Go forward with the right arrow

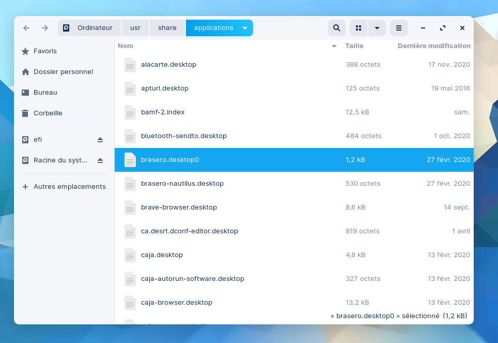point(45,28)
